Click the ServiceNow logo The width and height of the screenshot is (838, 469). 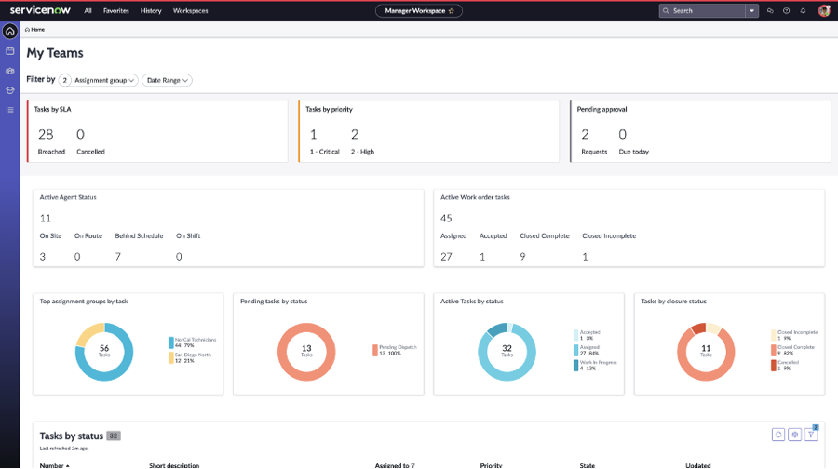tap(40, 10)
